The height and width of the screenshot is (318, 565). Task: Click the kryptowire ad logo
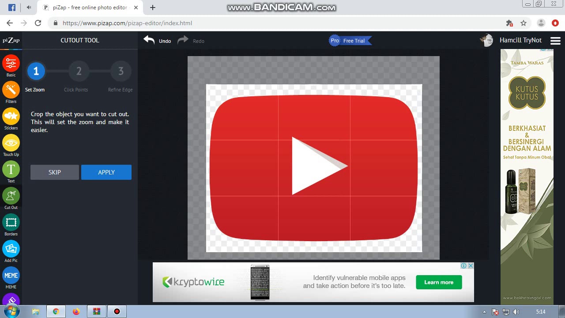[193, 282]
